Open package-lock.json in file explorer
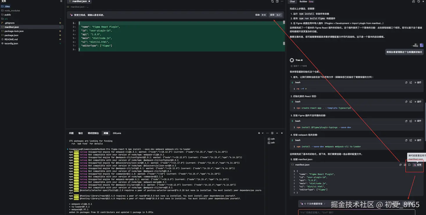Screen dimensions: 426x215 (x=32, y=31)
